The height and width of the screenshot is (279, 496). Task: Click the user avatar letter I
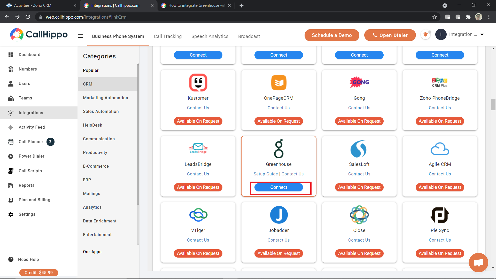point(441,34)
